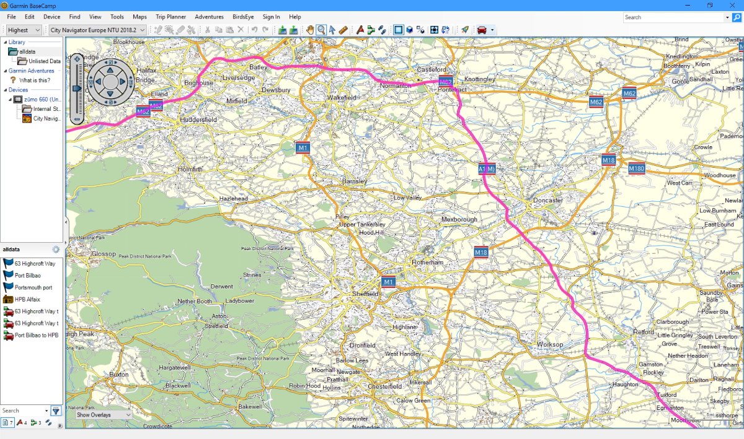
Task: Filter list to the 3 routes
Action: point(37,423)
